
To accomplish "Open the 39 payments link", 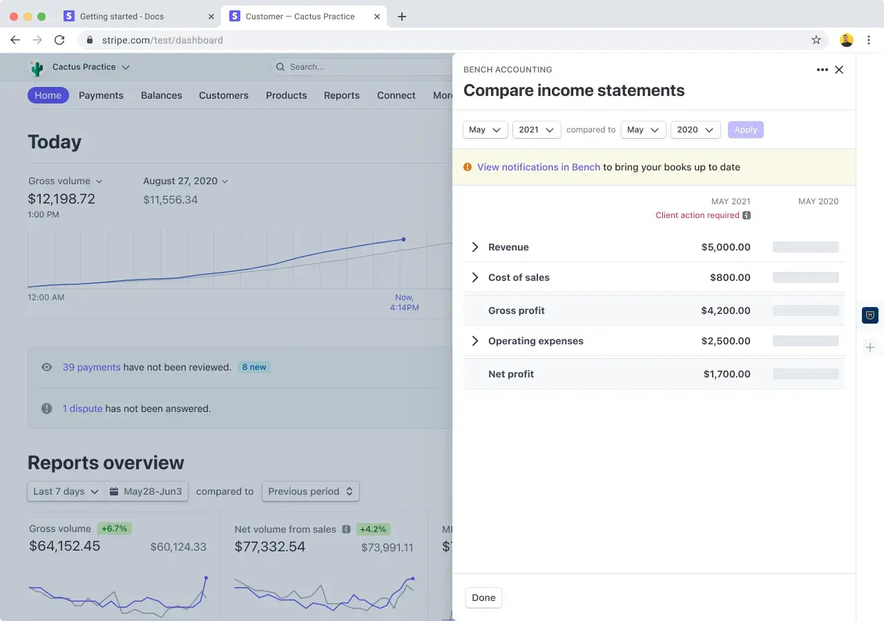I will tap(92, 367).
